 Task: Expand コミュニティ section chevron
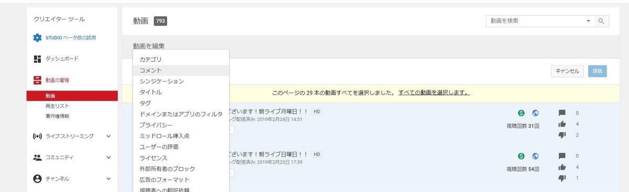click(x=109, y=157)
